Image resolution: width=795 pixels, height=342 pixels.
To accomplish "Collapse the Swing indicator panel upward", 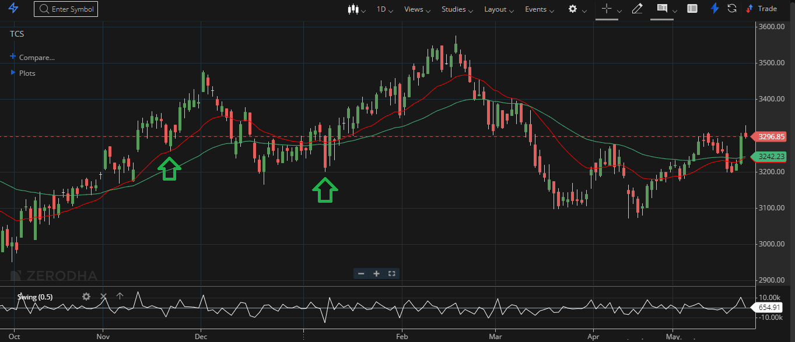I will (120, 297).
